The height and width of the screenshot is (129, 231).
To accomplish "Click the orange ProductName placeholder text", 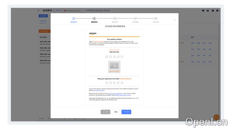I will 114,50.
